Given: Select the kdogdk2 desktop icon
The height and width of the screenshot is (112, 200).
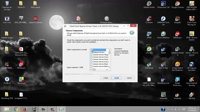Looking at the screenshot, I should click(x=177, y=20).
